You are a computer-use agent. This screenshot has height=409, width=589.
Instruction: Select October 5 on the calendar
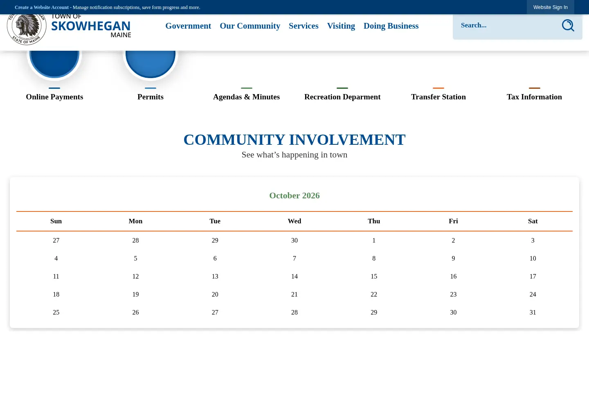pyautogui.click(x=135, y=258)
